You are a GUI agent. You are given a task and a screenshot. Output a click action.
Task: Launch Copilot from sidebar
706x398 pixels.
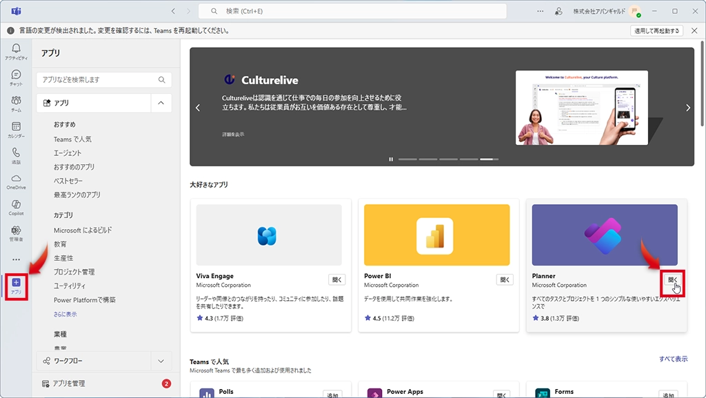click(x=16, y=208)
